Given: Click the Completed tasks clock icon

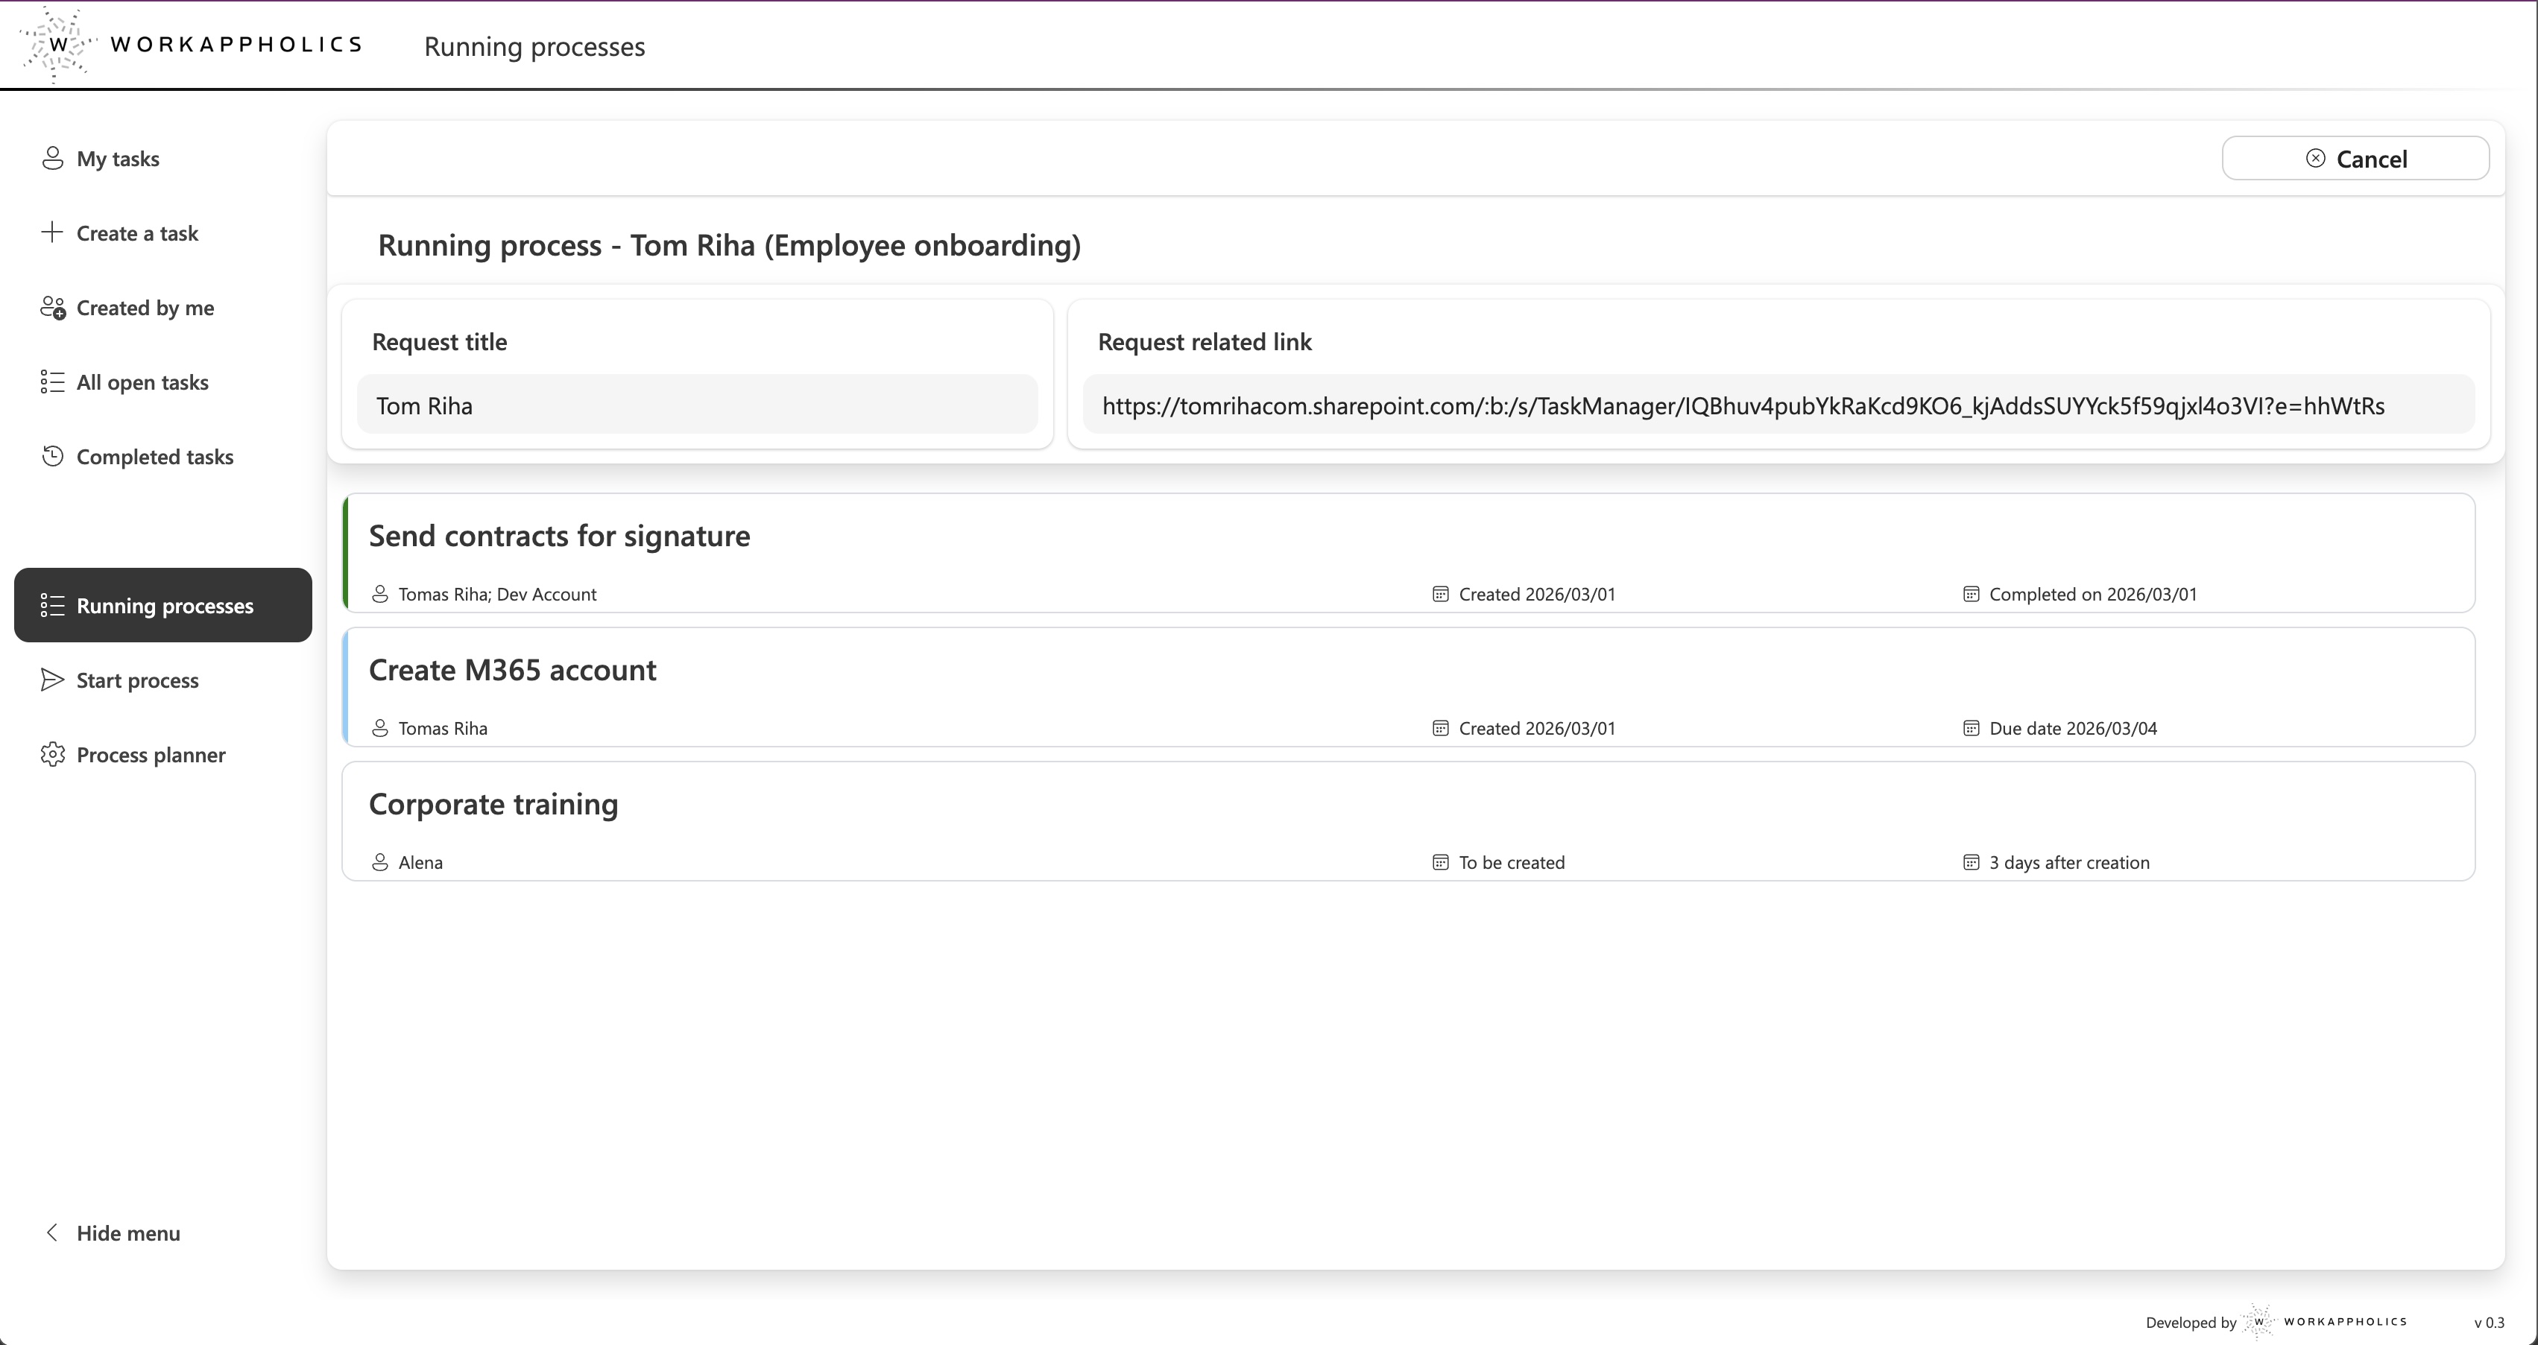Looking at the screenshot, I should [x=52, y=456].
